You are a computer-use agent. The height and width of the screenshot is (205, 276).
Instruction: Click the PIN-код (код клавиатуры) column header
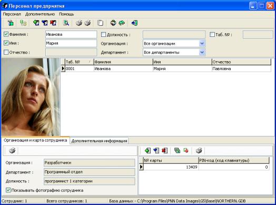(234, 160)
